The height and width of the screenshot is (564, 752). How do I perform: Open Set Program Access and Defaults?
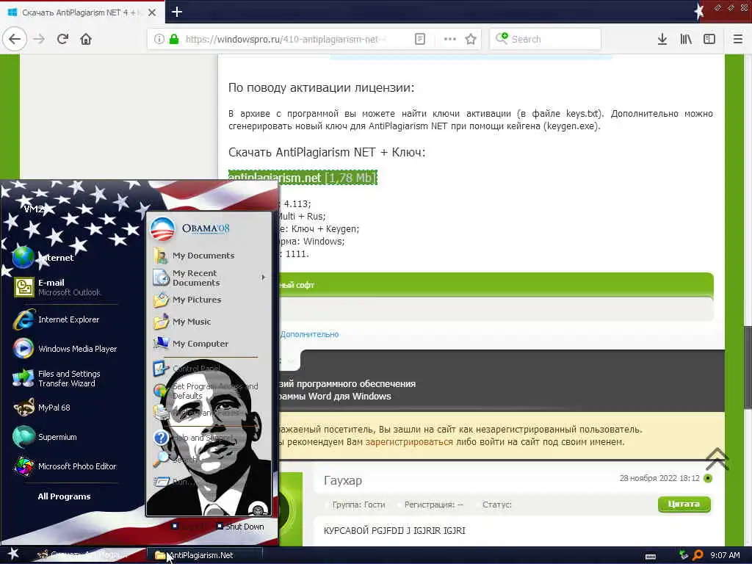(206, 391)
